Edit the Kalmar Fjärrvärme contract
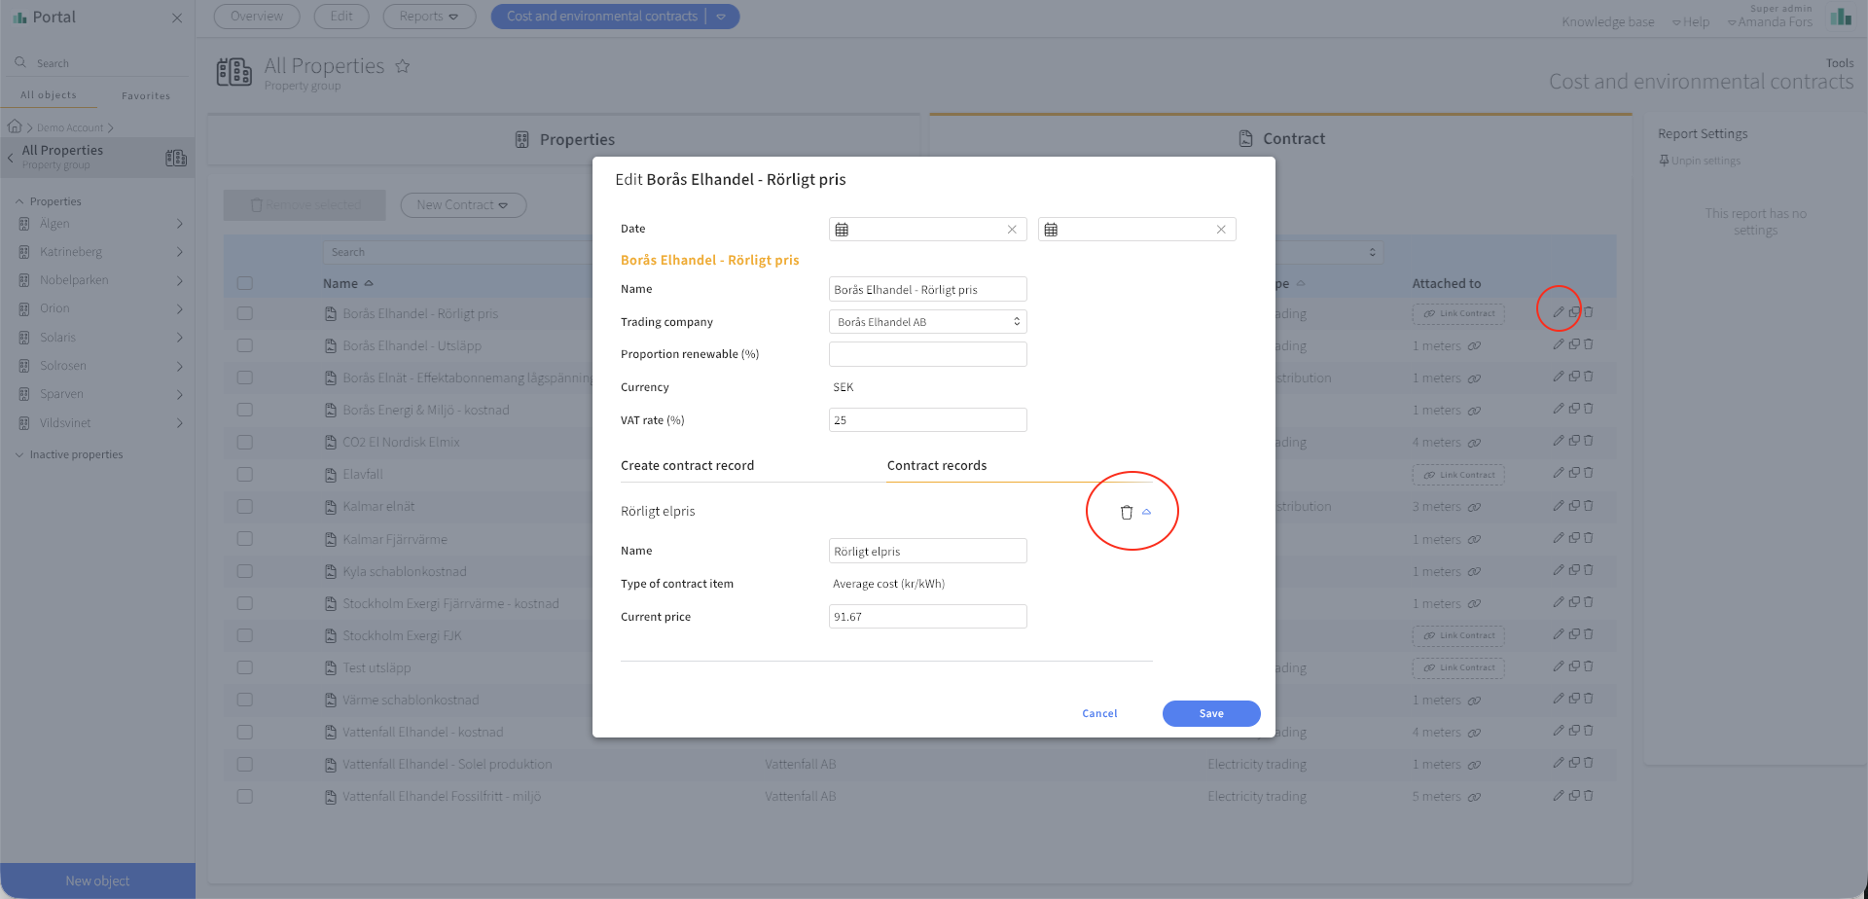Screen dimensions: 1868x899 click(x=1558, y=538)
